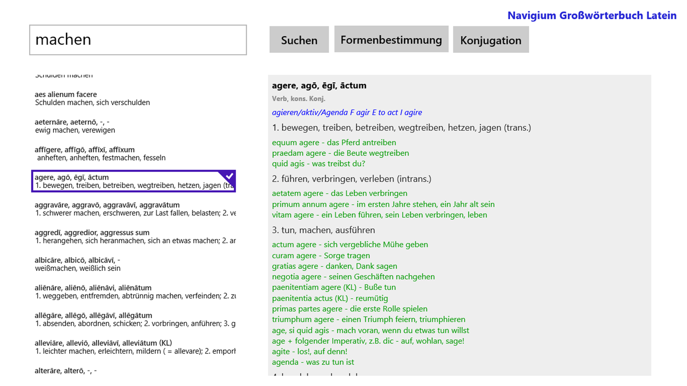Image resolution: width=687 pixels, height=386 pixels.
Task: Click example 'vitam agere - ein Leben führen'
Action: 379,214
